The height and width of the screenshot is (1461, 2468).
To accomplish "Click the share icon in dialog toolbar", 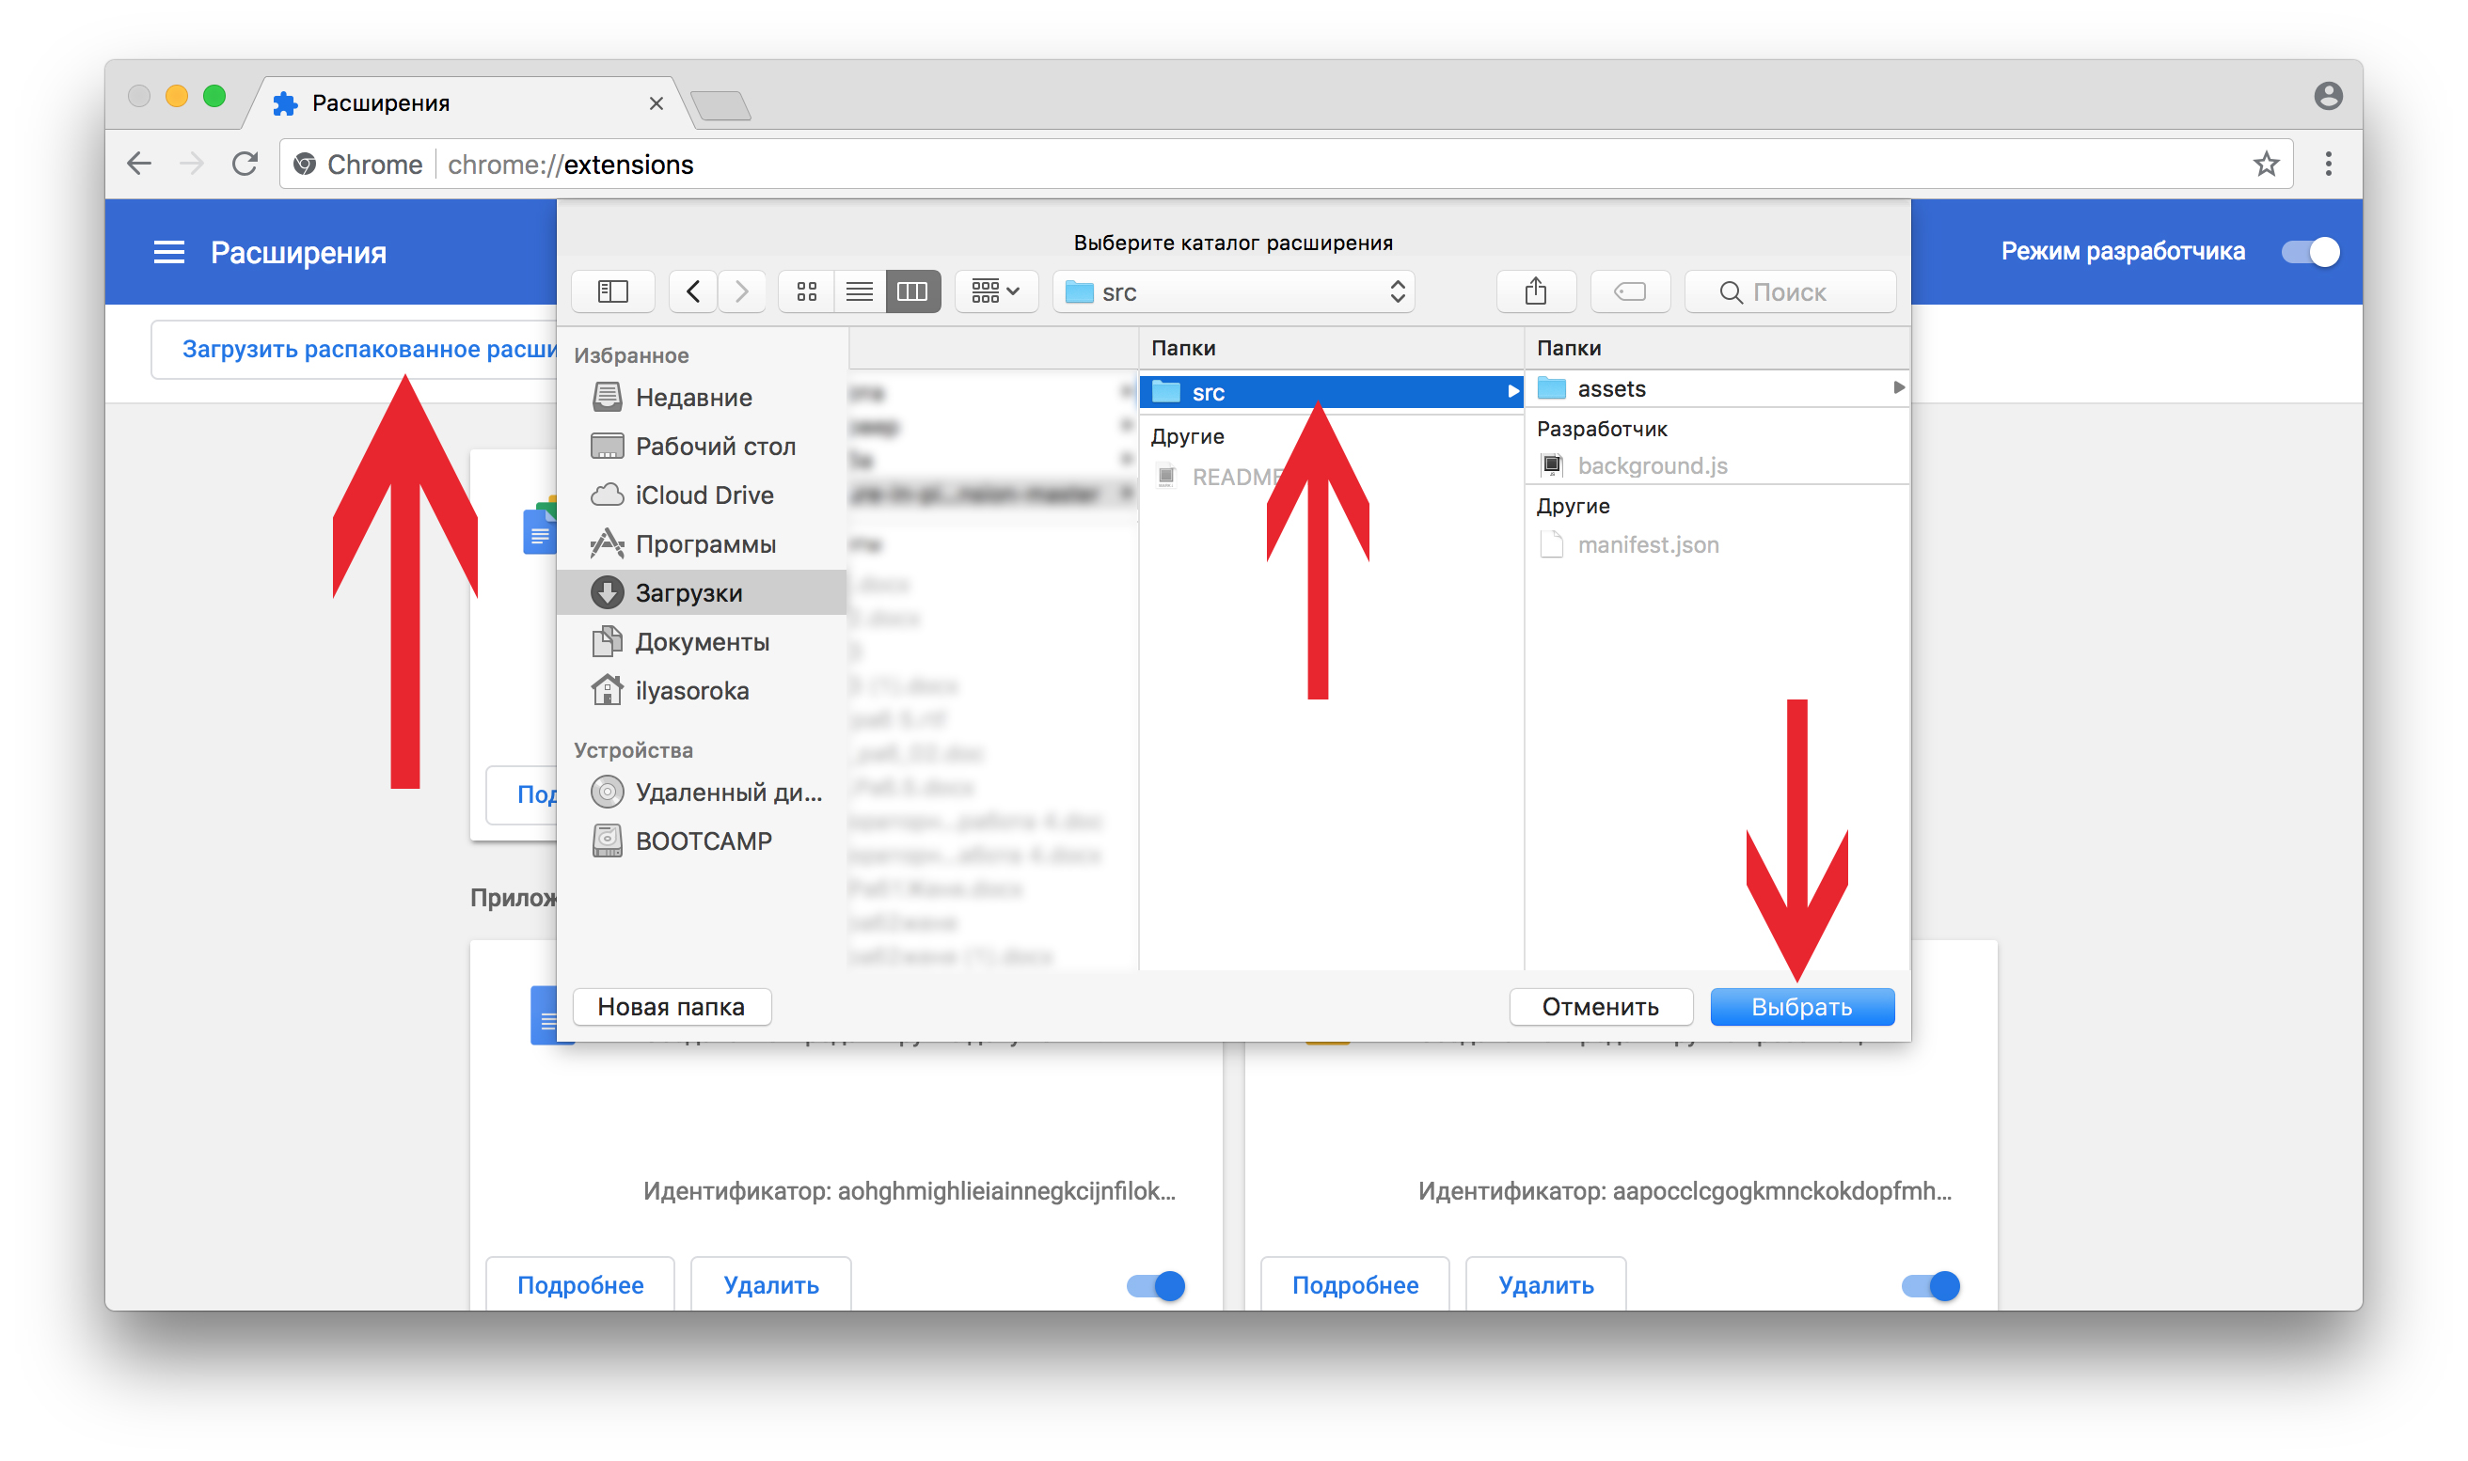I will point(1535,291).
